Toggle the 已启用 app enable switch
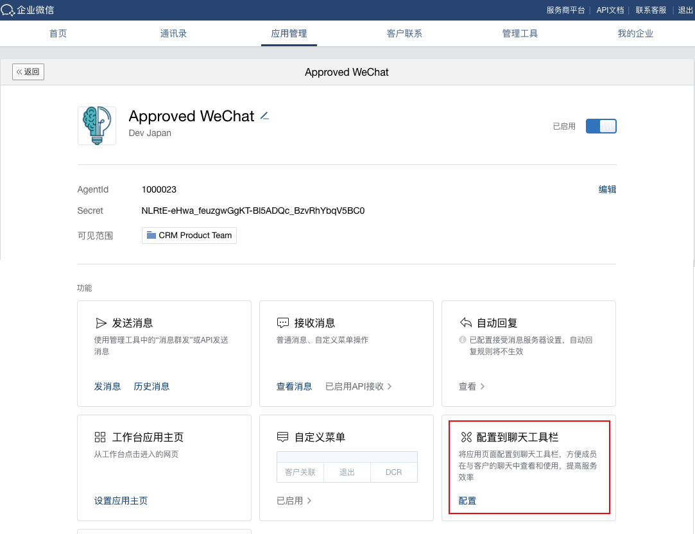This screenshot has width=695, height=534. [601, 126]
